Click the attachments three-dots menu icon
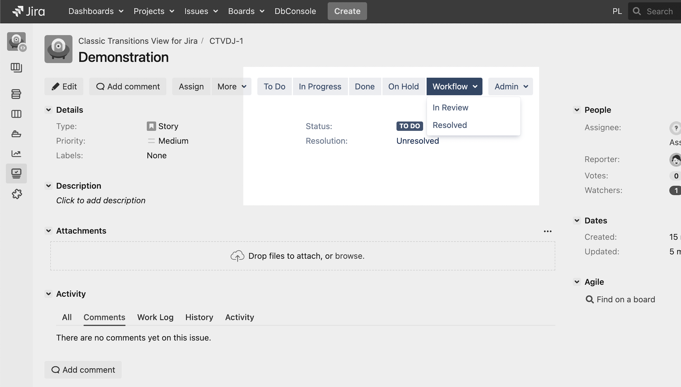Image resolution: width=681 pixels, height=387 pixels. (547, 231)
